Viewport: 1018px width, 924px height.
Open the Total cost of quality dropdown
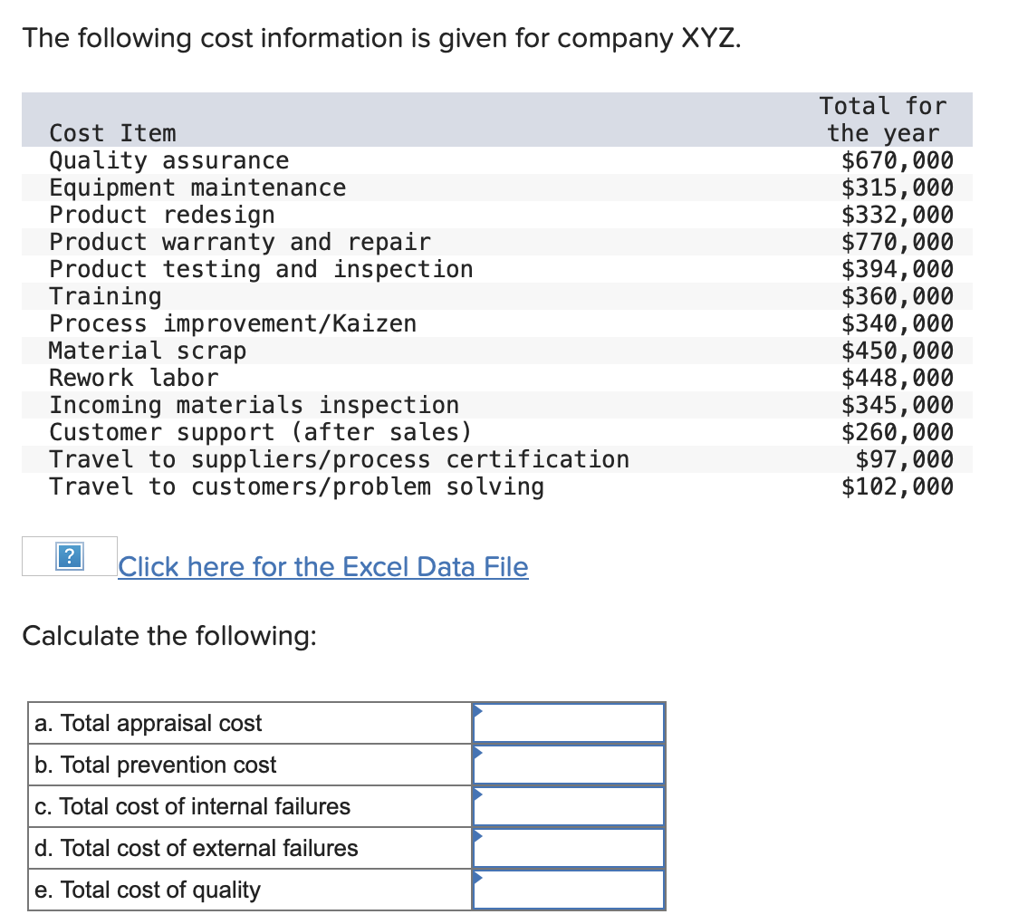[x=568, y=889]
